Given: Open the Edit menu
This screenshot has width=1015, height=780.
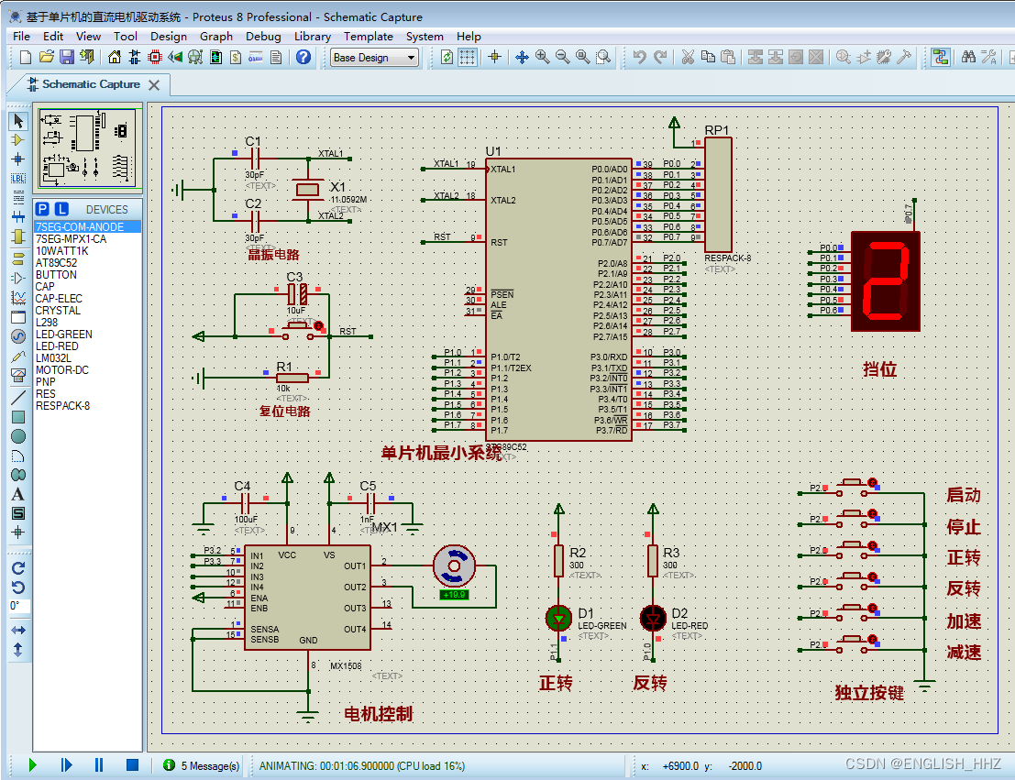Looking at the screenshot, I should pyautogui.click(x=53, y=37).
